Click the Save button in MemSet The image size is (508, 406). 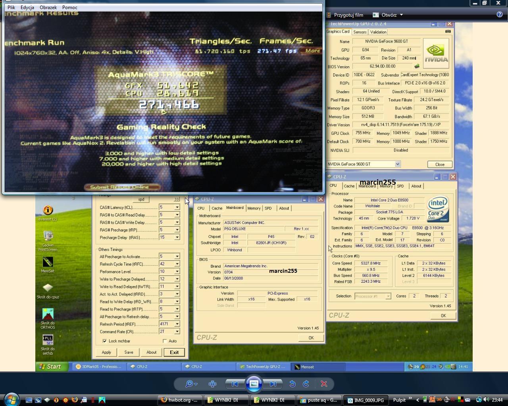pyautogui.click(x=129, y=352)
